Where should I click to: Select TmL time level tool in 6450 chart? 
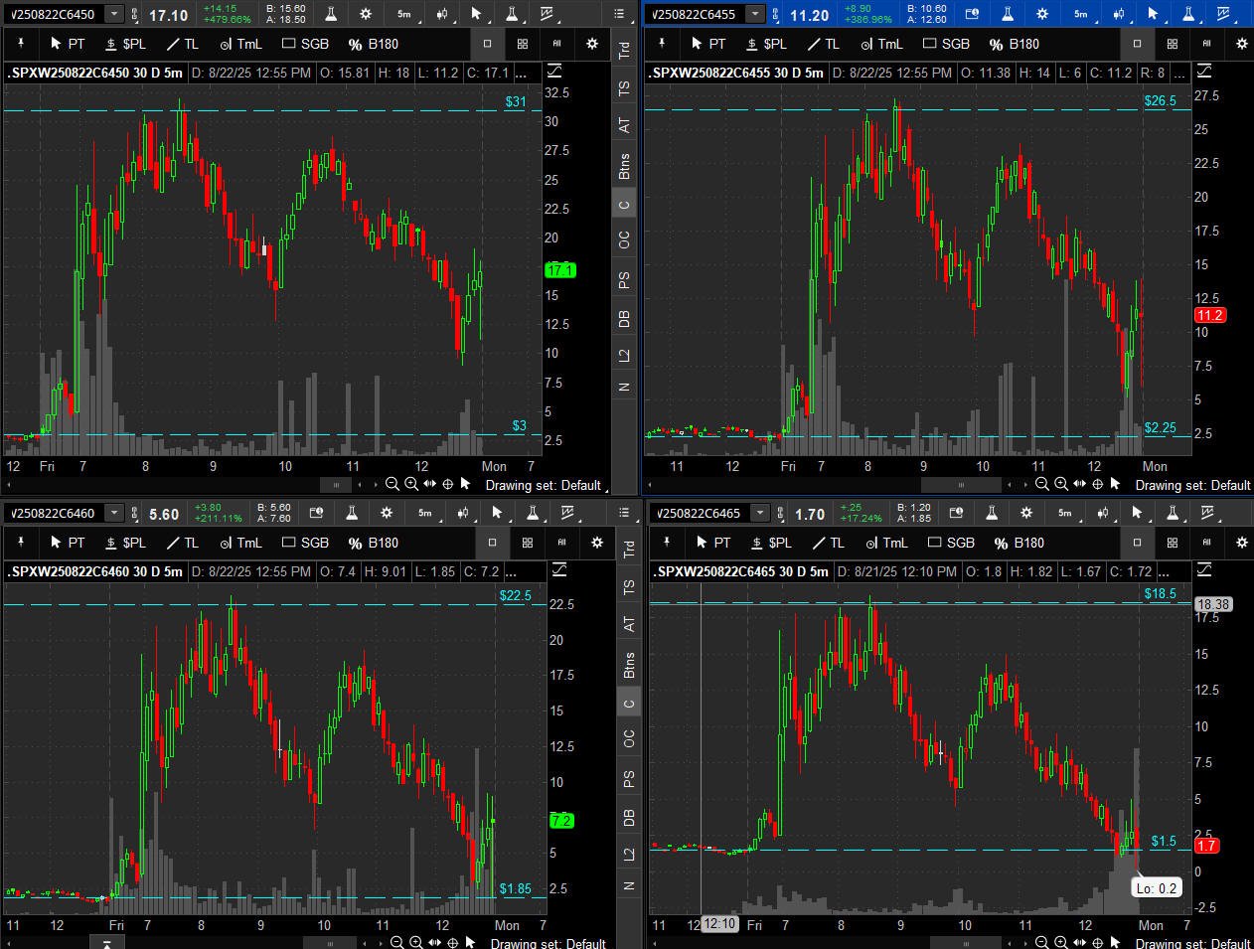point(240,44)
